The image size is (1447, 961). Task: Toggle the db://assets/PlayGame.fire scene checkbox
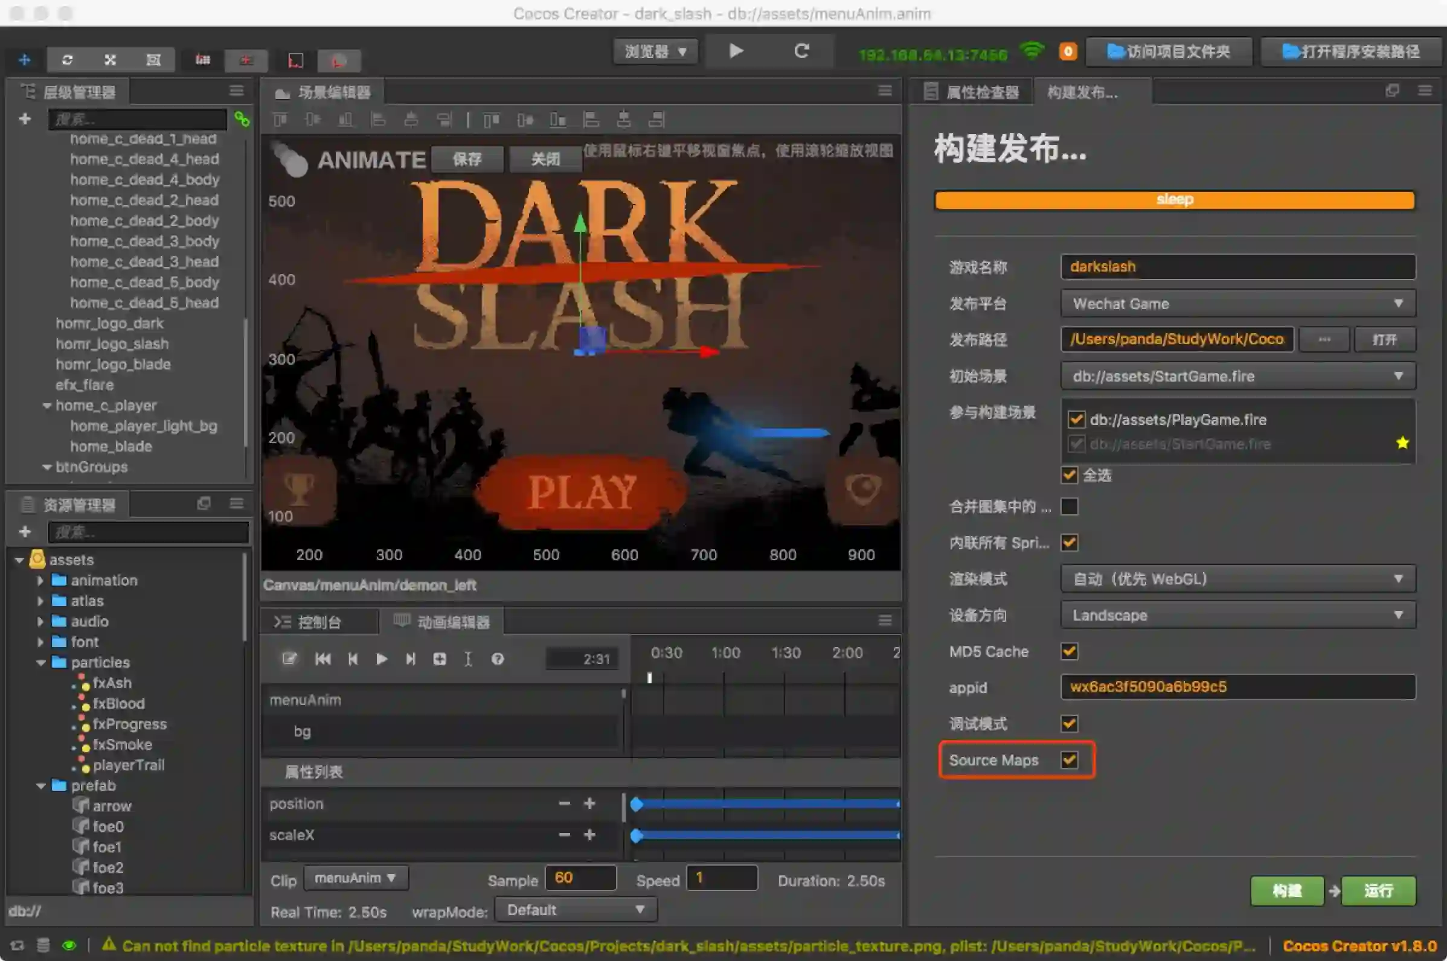(1076, 420)
